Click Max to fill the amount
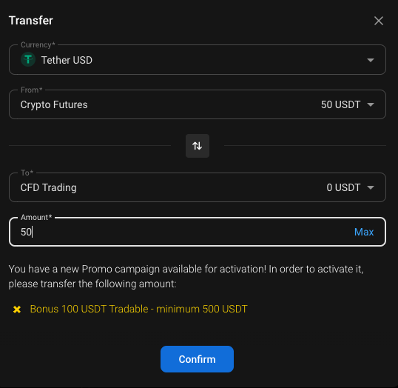Screen dimensions: 398x388 (x=364, y=232)
